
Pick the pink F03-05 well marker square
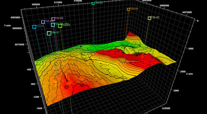(53, 19)
